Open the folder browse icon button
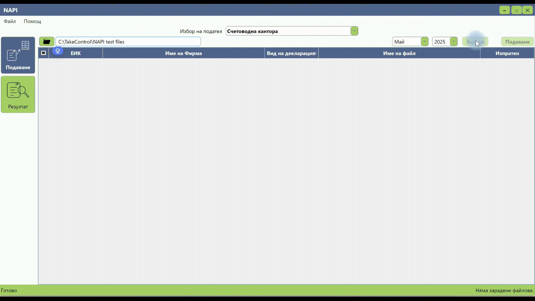535x301 pixels. click(47, 42)
